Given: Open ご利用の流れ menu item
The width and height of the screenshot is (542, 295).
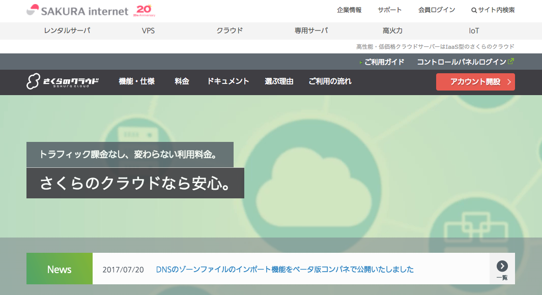Looking at the screenshot, I should point(330,81).
